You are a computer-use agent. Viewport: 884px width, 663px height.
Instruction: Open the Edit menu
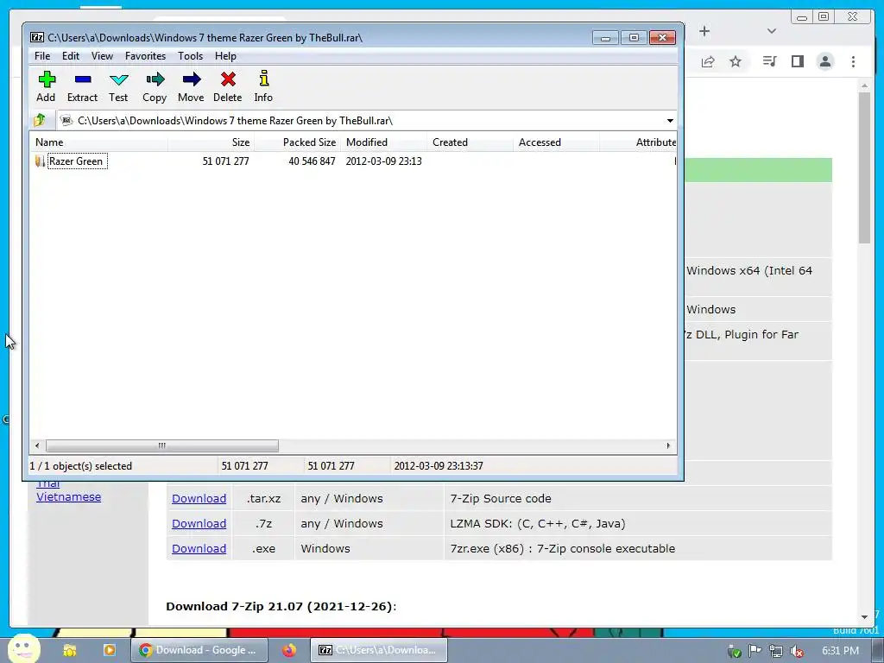[71, 56]
